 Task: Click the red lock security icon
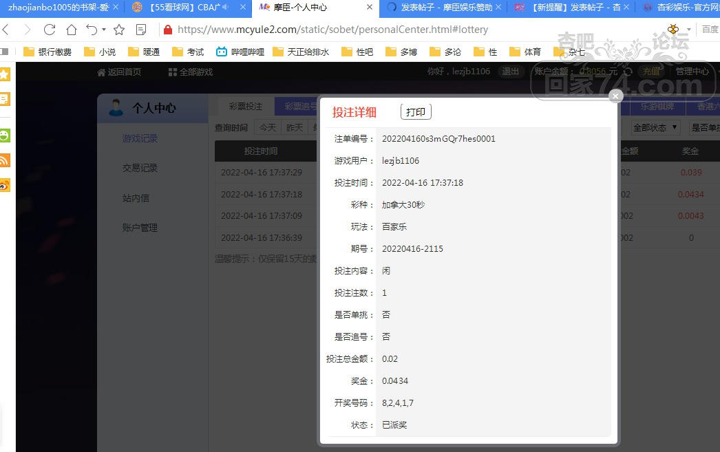(x=167, y=30)
